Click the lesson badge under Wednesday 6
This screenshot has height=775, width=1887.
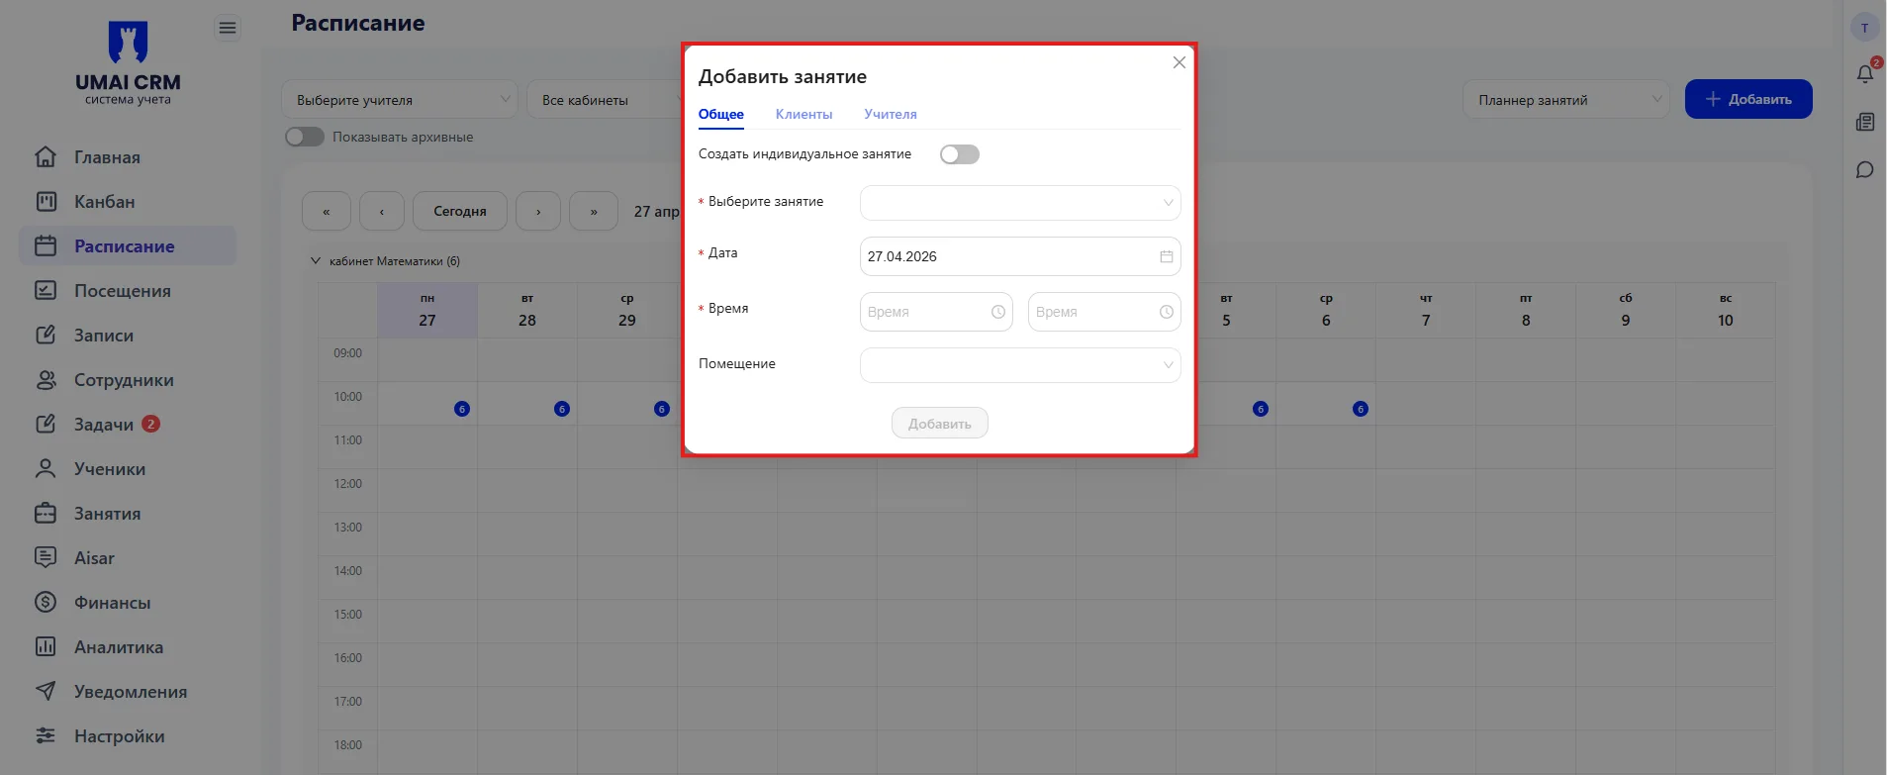tap(1361, 409)
